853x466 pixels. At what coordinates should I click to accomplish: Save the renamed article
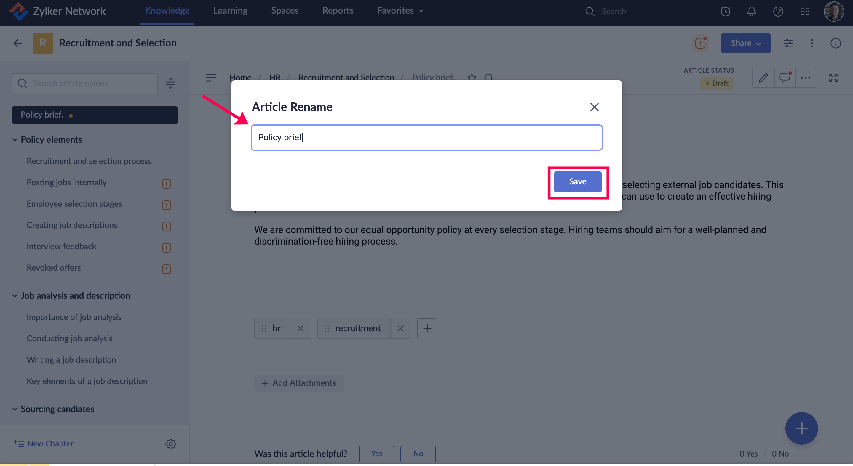577,181
